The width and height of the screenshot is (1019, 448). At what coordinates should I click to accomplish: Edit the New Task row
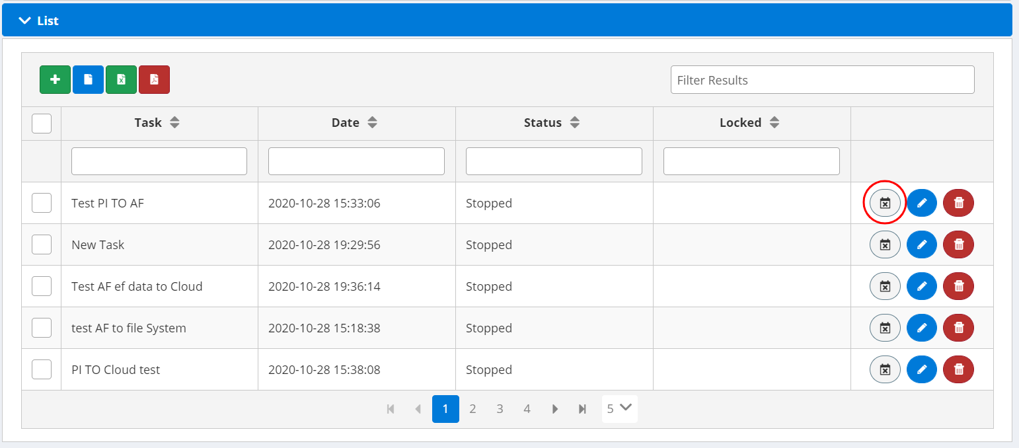pos(922,244)
